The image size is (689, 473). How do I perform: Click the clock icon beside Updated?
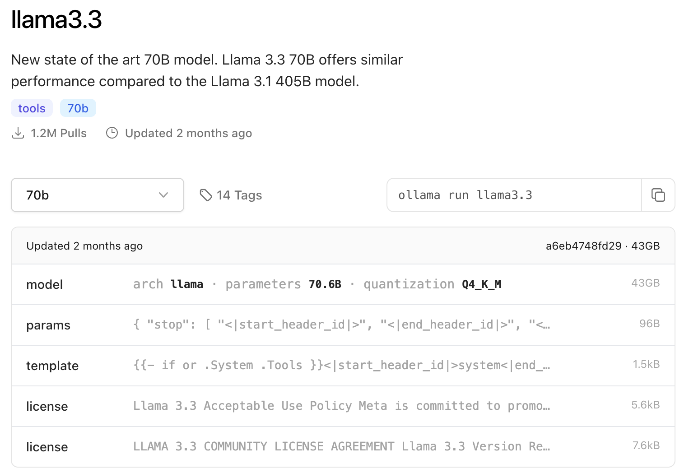112,133
